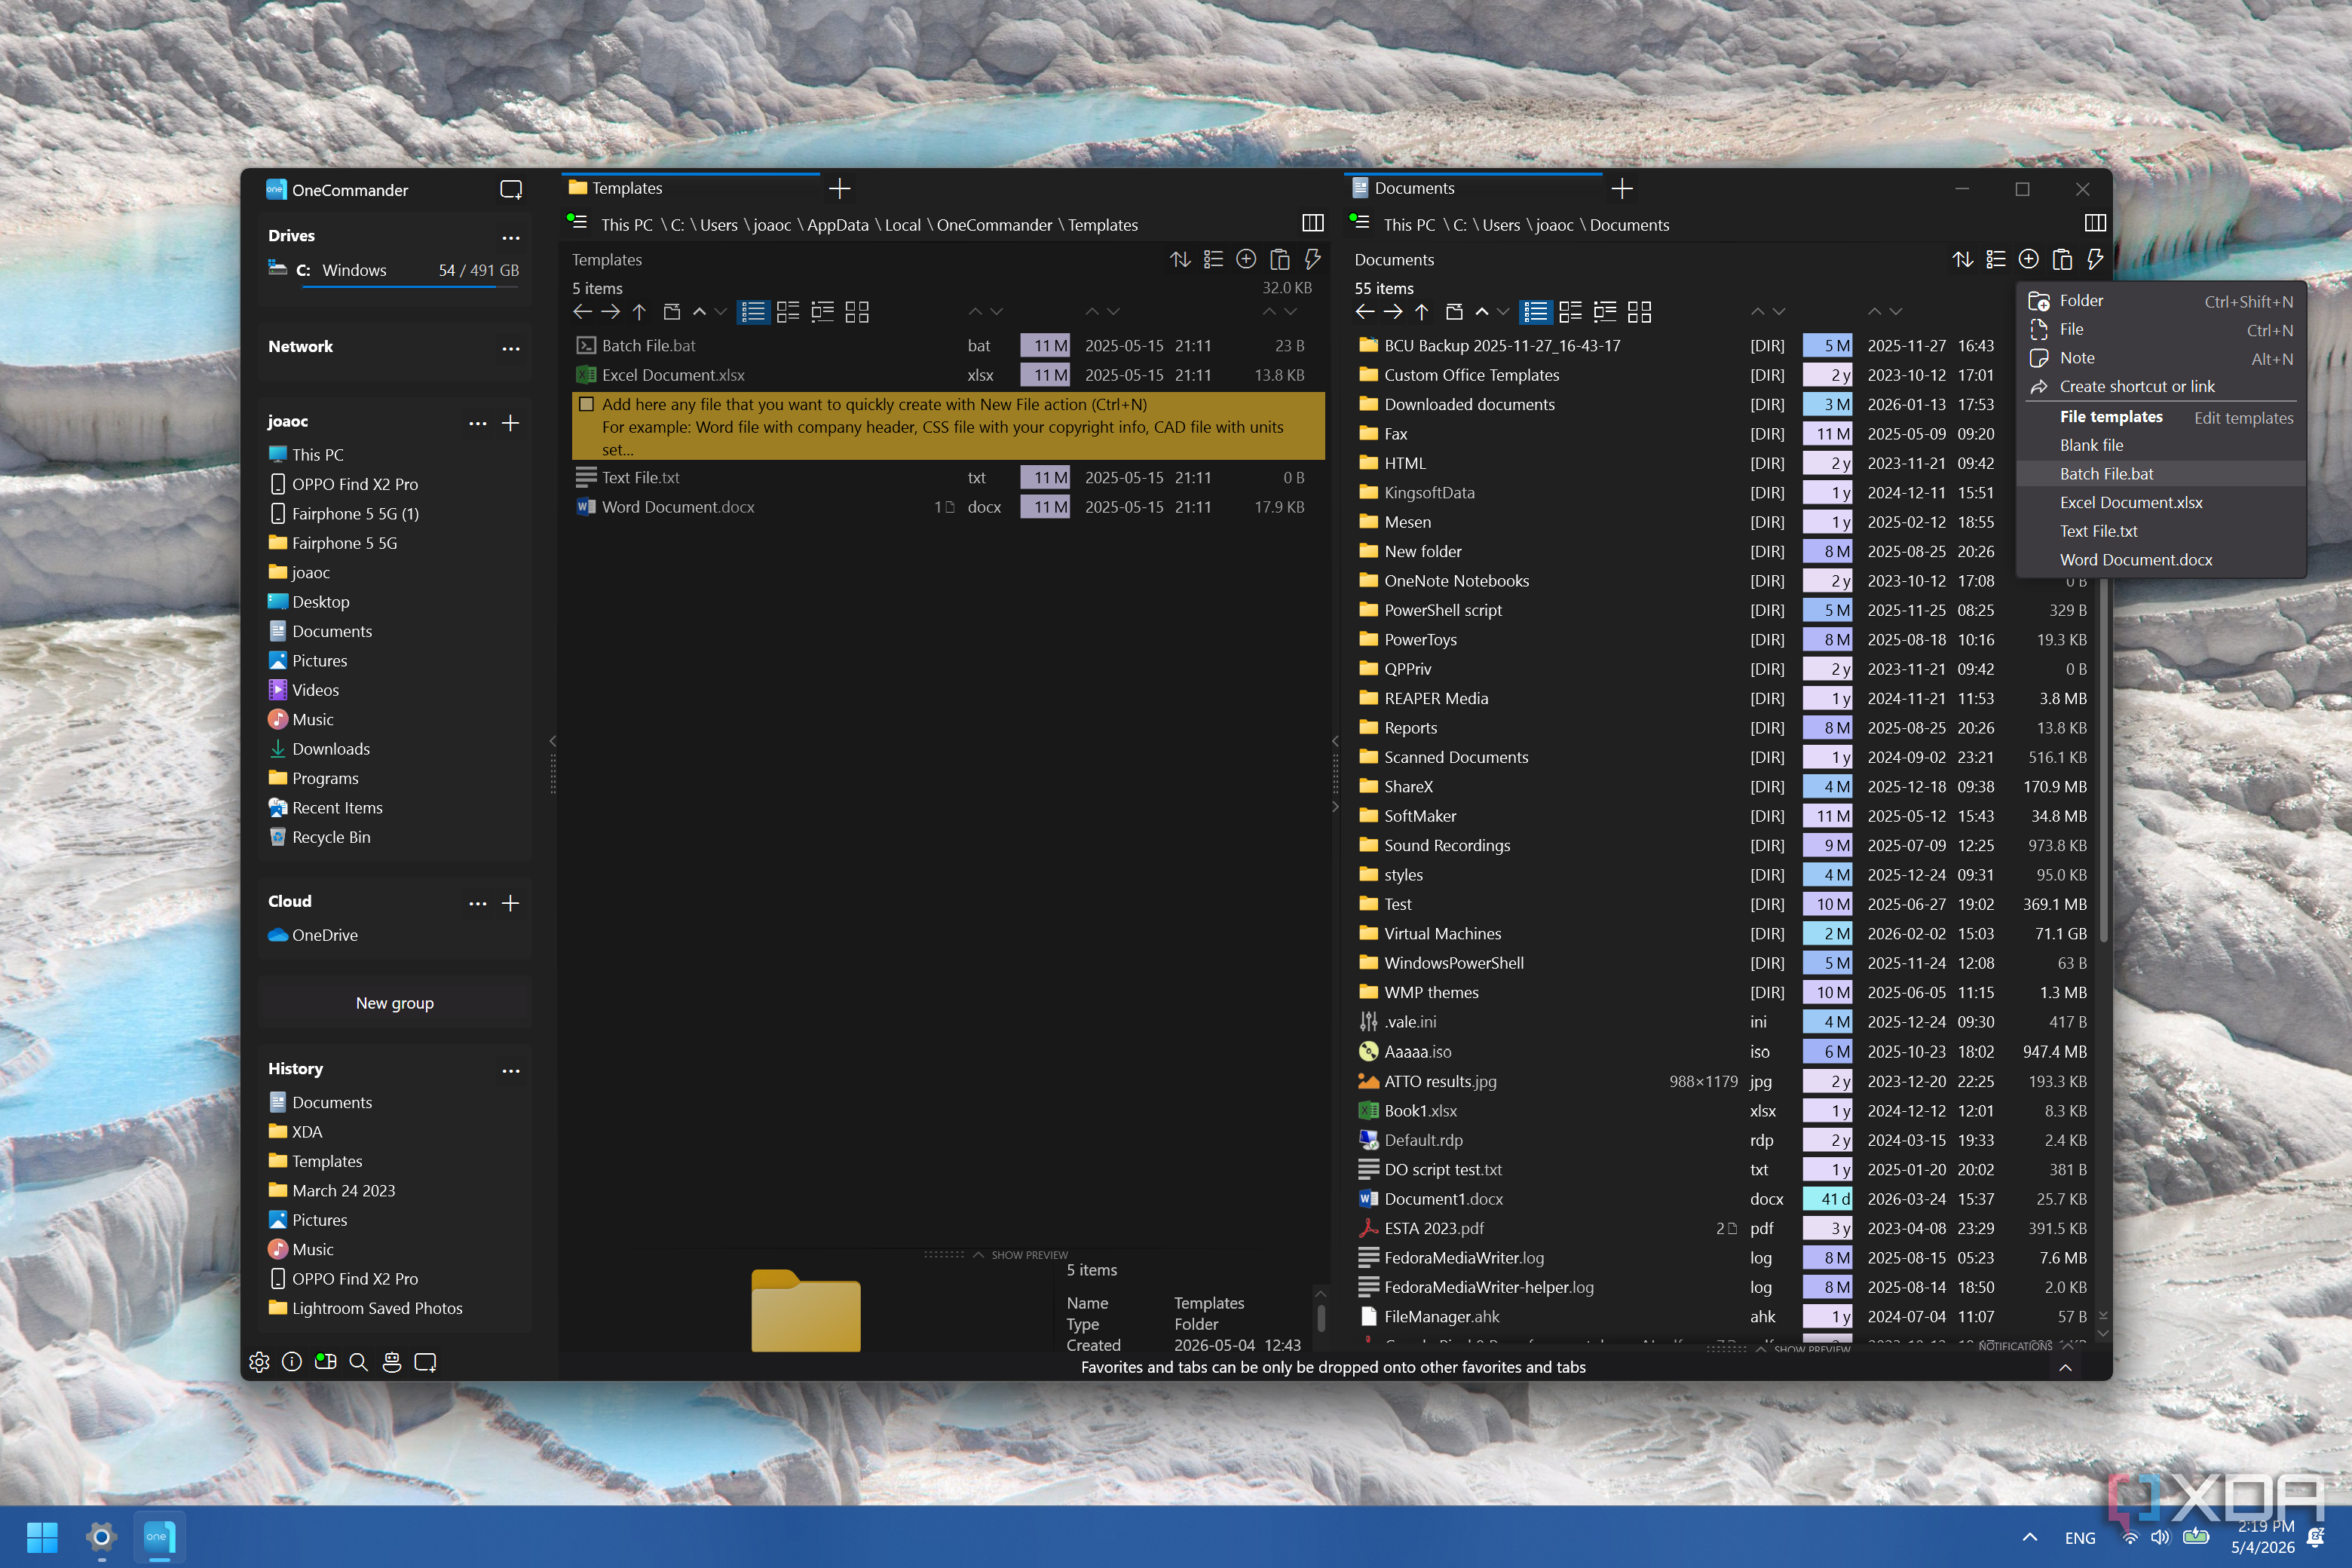The height and width of the screenshot is (1568, 2352).
Task: Open History section three-dot menu
Action: tap(511, 1070)
